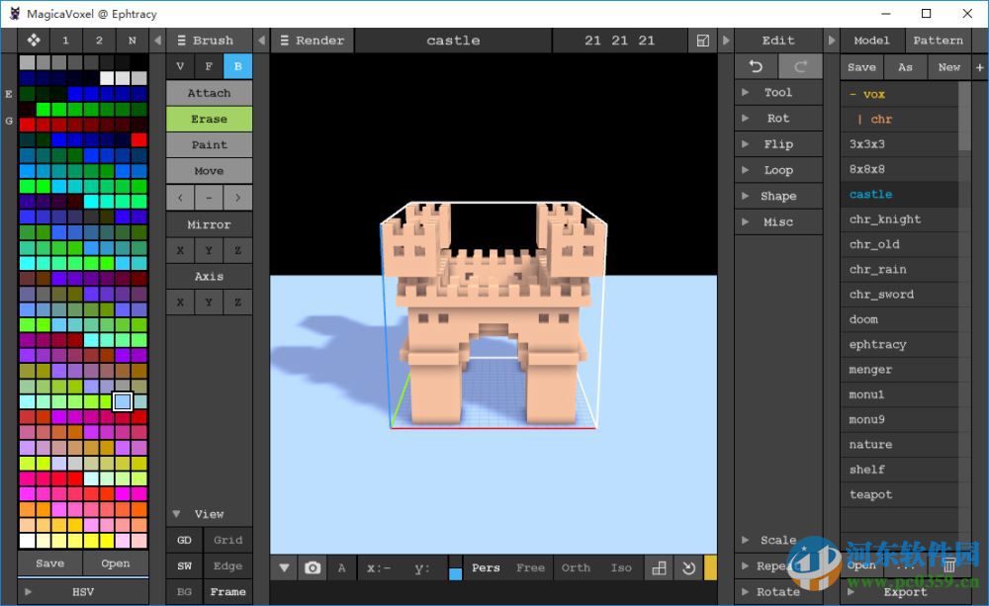Toggle Edge display in the View section
This screenshot has height=606, width=989.
[227, 565]
